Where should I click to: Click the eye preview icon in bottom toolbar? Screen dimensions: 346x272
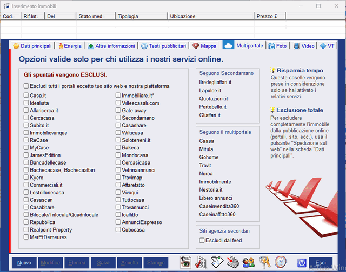[185, 262]
